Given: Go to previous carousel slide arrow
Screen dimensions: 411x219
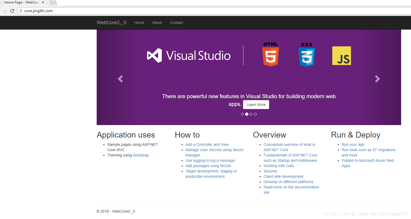Looking at the screenshot, I should coord(120,79).
